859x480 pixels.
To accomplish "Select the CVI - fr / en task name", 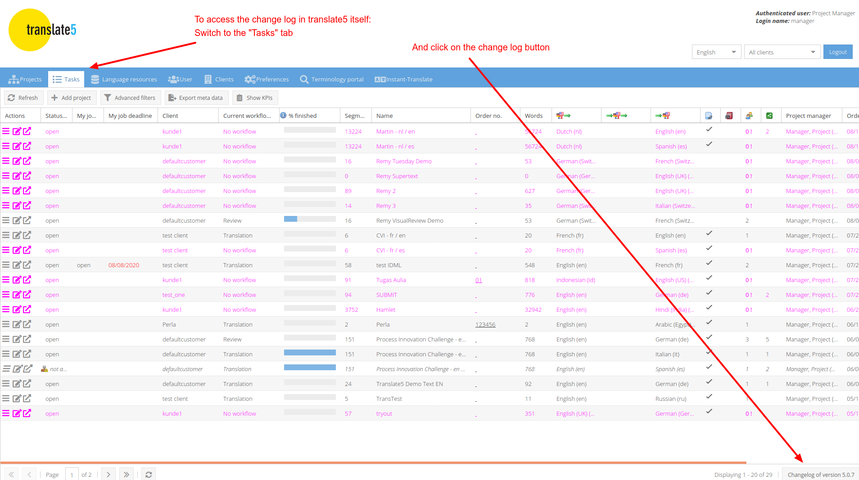I will 391,235.
